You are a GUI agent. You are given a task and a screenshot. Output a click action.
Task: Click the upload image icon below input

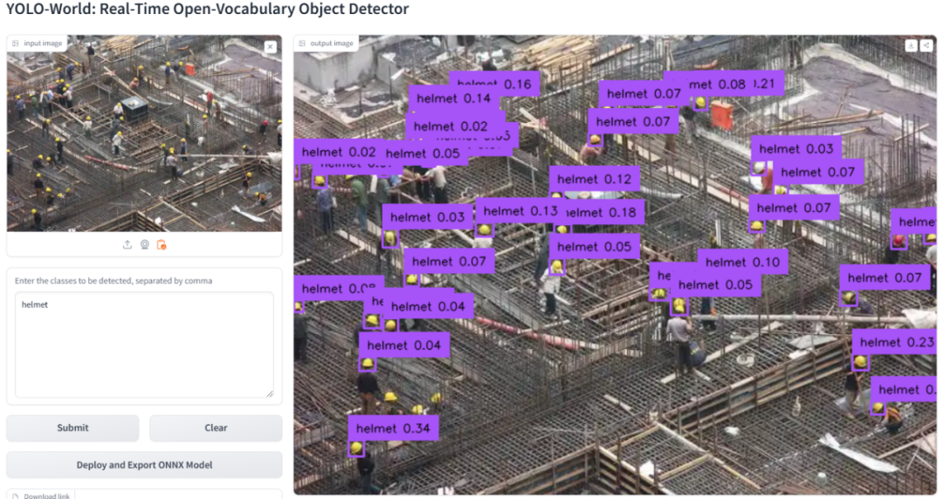127,244
